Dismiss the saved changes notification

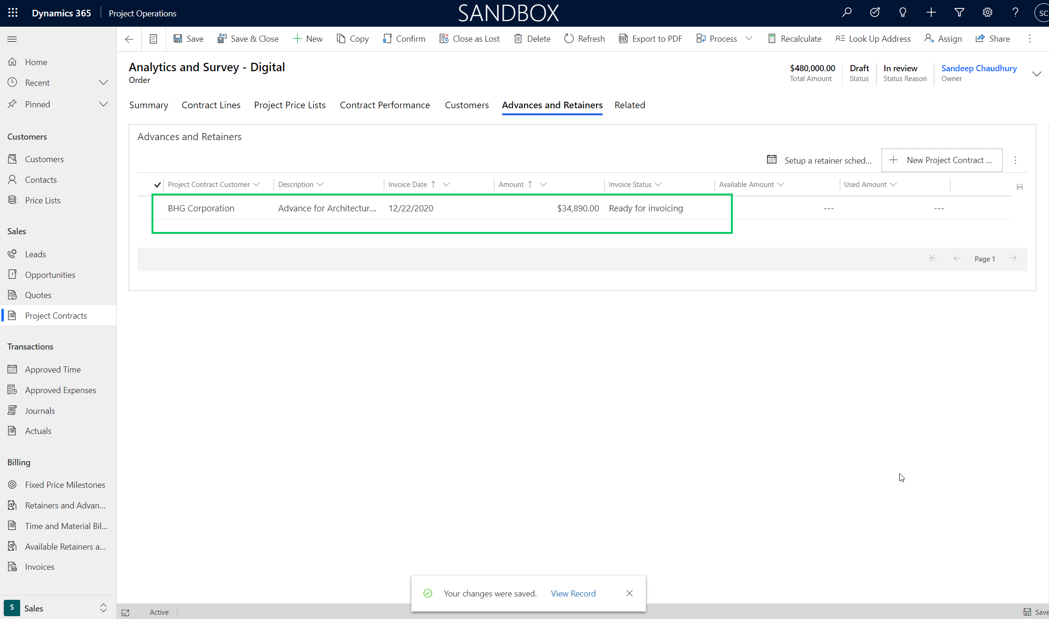[629, 594]
